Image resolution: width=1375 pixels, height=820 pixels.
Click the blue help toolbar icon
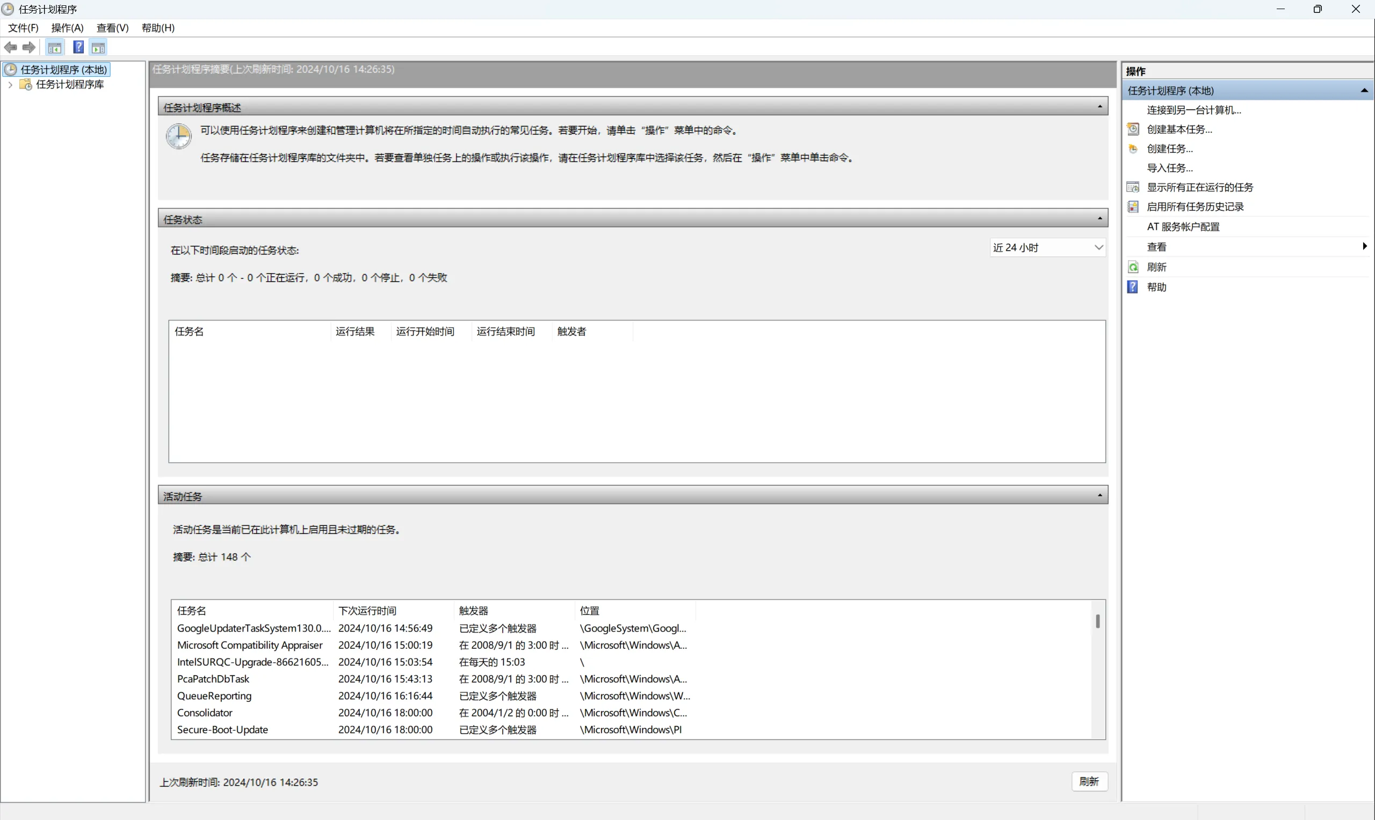(78, 48)
